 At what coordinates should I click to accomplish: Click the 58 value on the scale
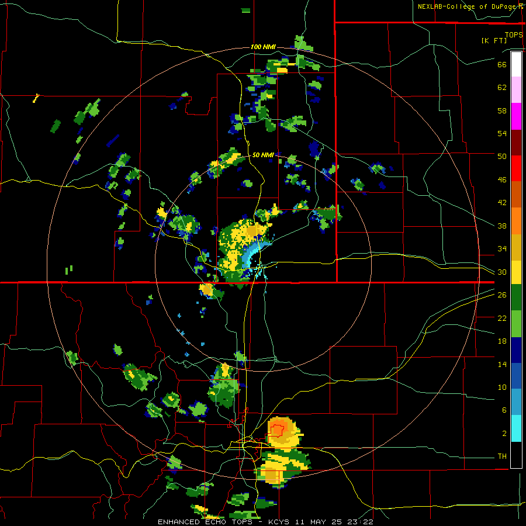pos(502,110)
